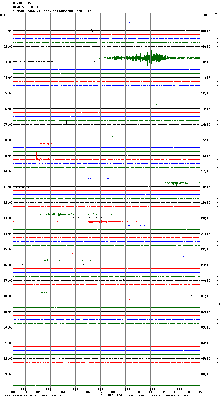Click the 08 minute axis tick label
Image resolution: width=221 pixels, height=399 pixels.
[x=113, y=392]
